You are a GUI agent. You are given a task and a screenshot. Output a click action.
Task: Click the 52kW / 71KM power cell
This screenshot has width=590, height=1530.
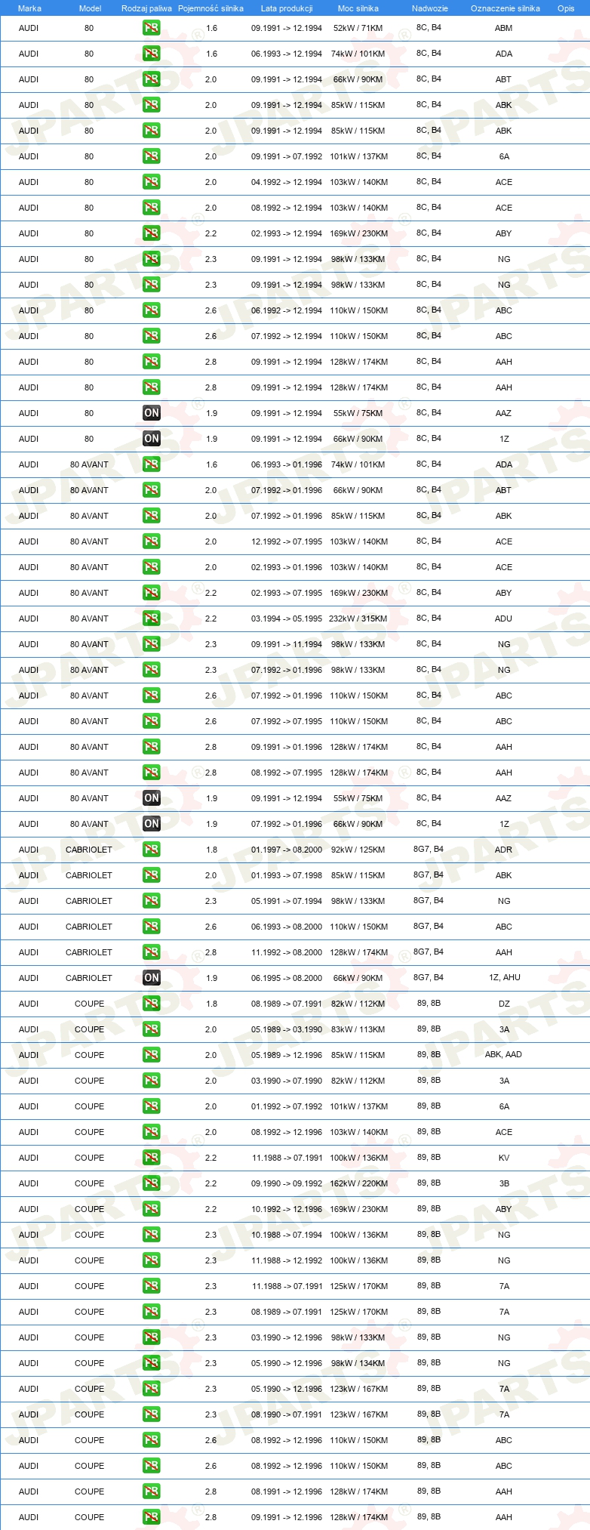[x=358, y=28]
